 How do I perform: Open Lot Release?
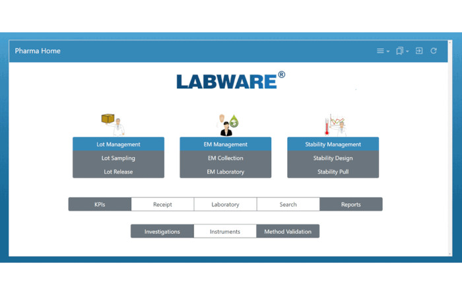pos(118,172)
